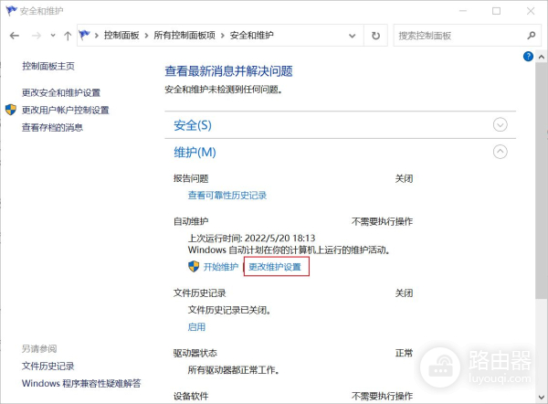Expand the 安全(S) section chevron
548x404 pixels.
500,125
